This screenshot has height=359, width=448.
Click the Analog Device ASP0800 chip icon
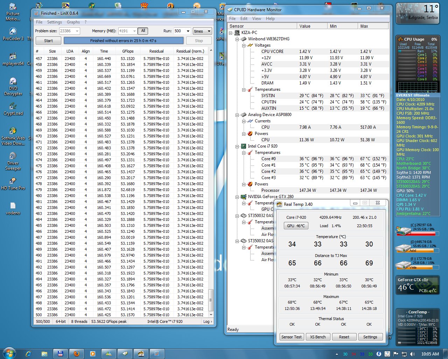pyautogui.click(x=244, y=115)
